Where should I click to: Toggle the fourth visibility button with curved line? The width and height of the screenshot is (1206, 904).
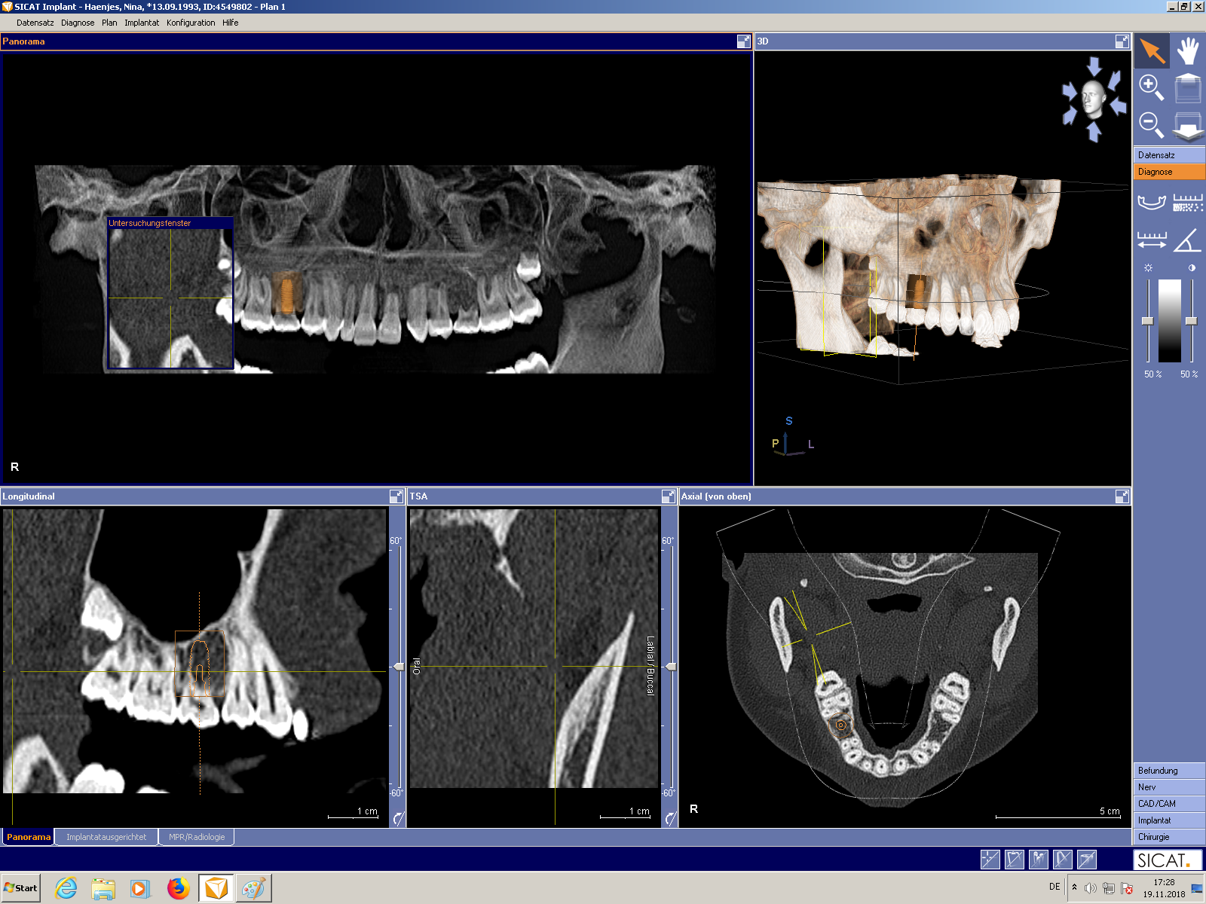tap(1063, 860)
